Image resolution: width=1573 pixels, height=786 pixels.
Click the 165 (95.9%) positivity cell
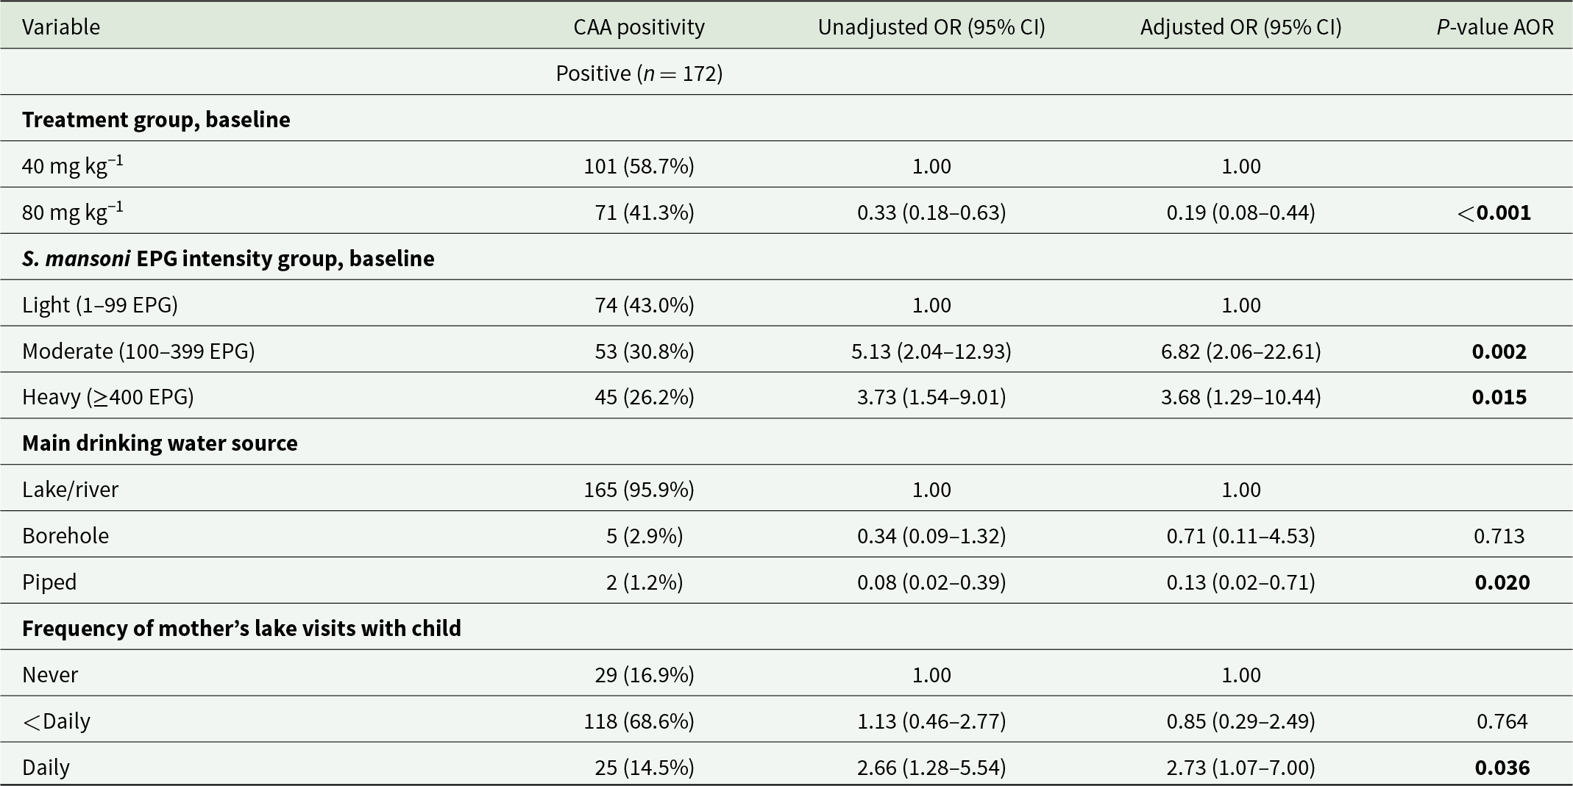point(639,490)
